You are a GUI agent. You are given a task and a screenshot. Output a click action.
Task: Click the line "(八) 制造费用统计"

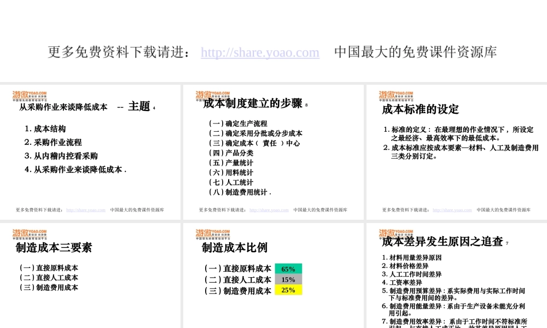(240, 192)
